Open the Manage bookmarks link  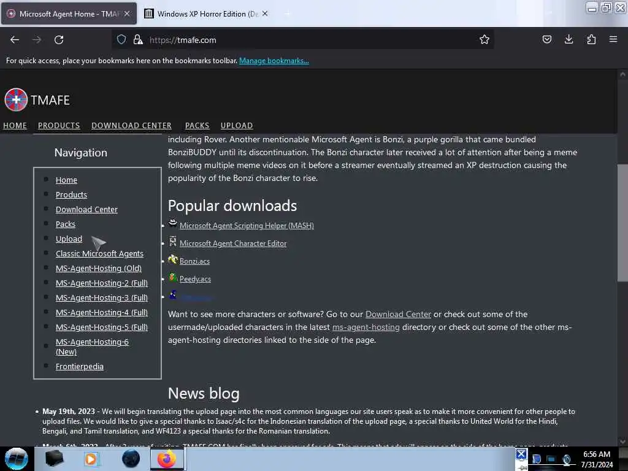[274, 61]
